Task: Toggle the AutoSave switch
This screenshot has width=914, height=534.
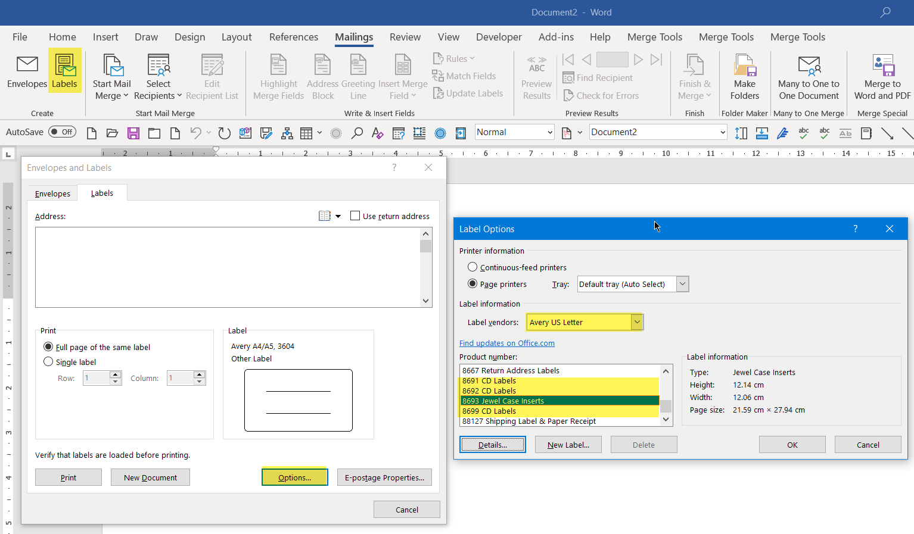Action: (62, 132)
